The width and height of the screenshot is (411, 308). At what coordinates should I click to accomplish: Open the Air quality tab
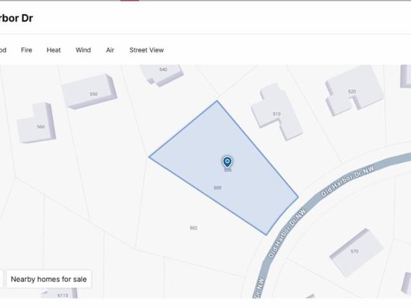[110, 50]
